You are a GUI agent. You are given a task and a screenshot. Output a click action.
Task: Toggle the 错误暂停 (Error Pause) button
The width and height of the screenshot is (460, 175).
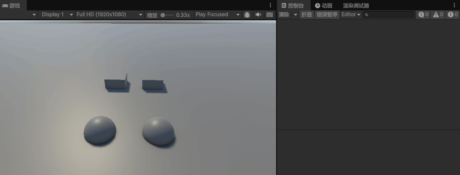tap(327, 15)
